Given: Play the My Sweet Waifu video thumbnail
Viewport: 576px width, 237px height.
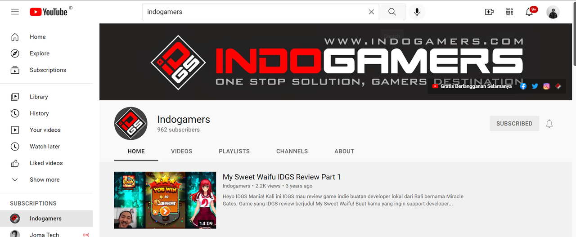Looking at the screenshot, I should tap(165, 200).
